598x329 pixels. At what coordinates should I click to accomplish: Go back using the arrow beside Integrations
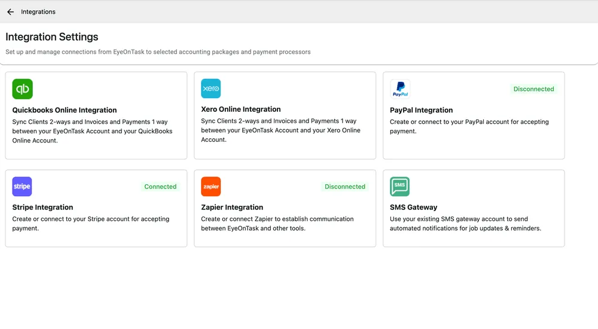10,12
